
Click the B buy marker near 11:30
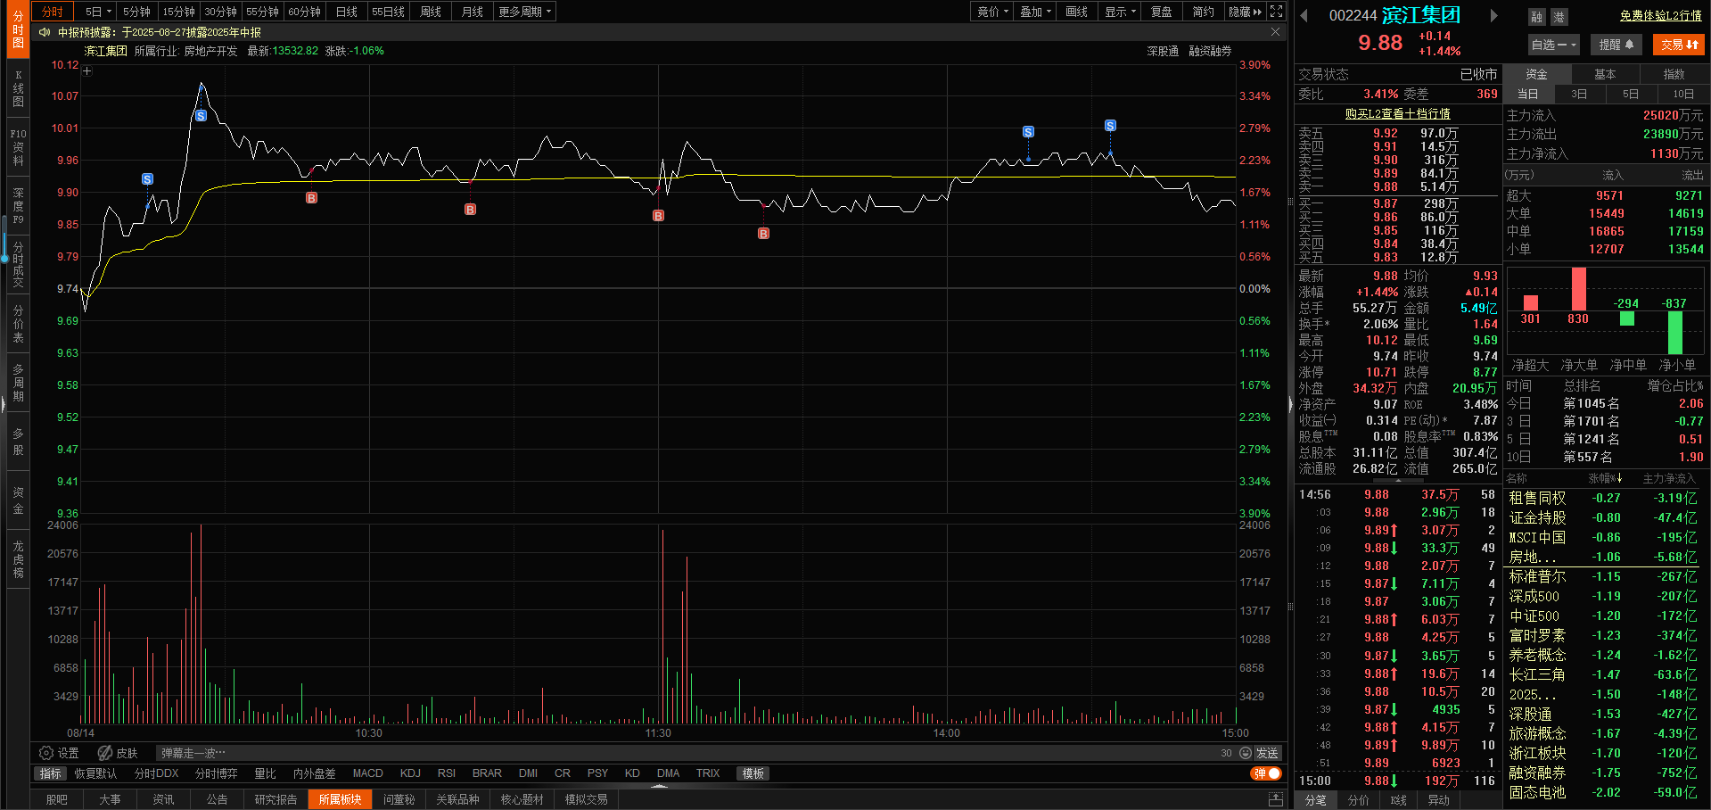(x=658, y=216)
